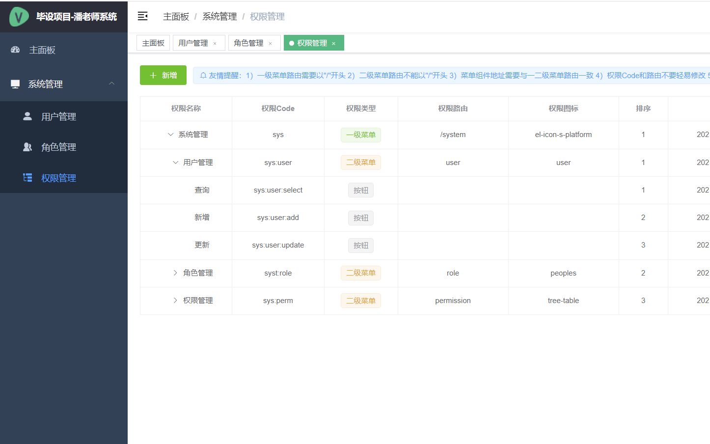710x444 pixels.
Task: Click the sys:user:select code cell
Action: (278, 190)
